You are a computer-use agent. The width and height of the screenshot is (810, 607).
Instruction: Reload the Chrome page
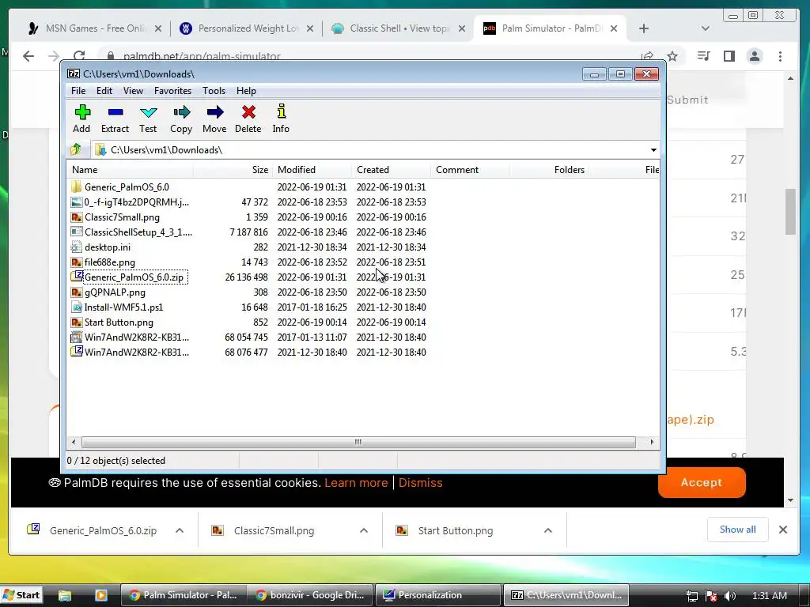point(79,56)
